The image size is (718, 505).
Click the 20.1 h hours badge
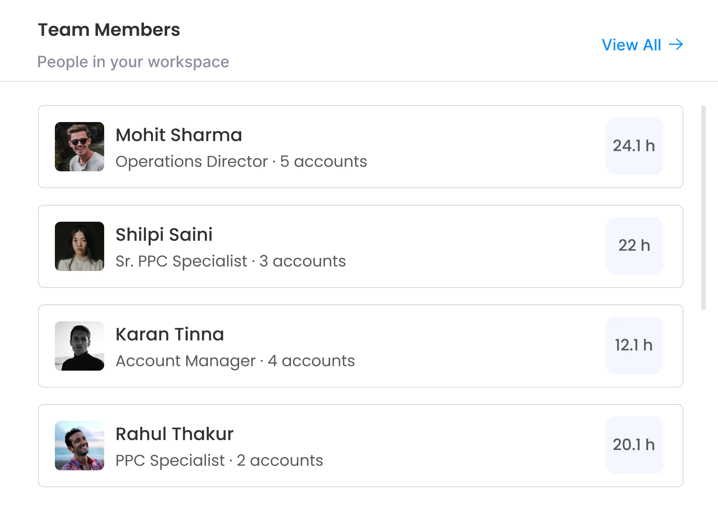[x=634, y=445]
